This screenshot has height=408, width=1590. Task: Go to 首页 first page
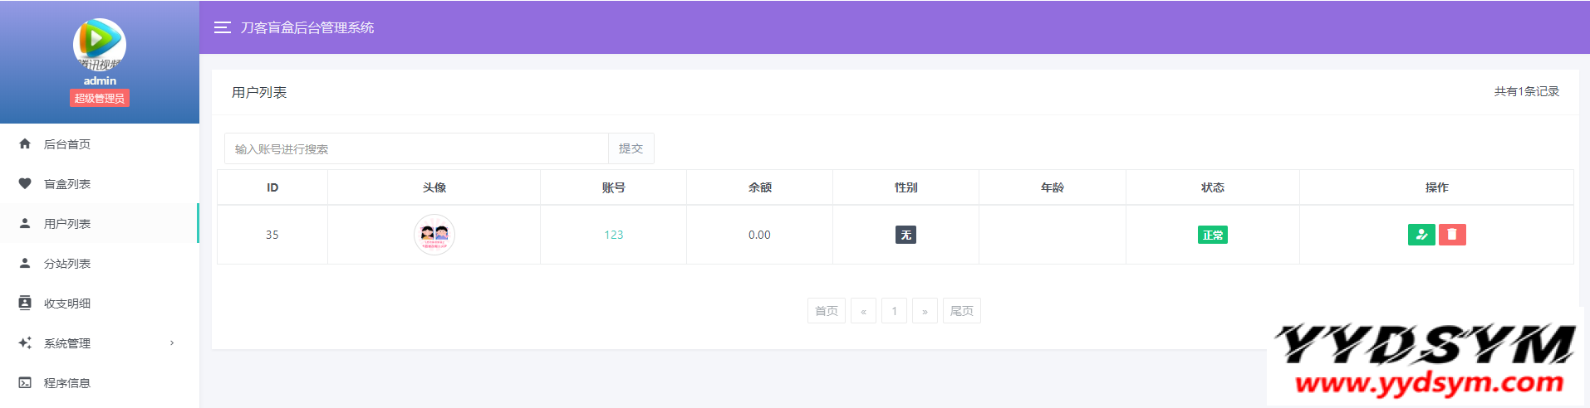(x=826, y=311)
